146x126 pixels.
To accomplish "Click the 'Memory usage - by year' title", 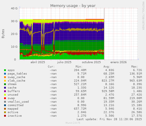I will coord(73,6).
